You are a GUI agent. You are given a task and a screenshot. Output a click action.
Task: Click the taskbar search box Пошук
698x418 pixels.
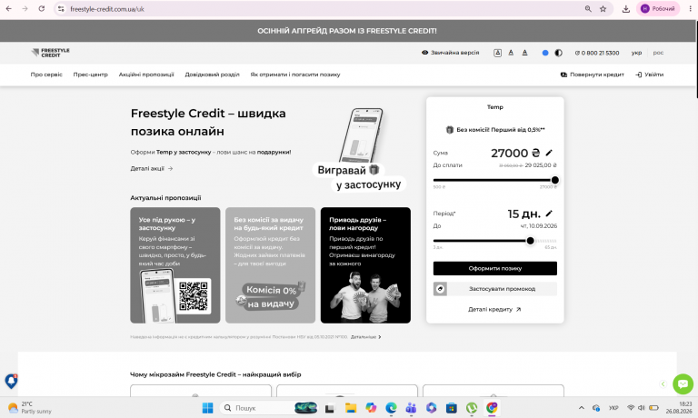coord(270,408)
